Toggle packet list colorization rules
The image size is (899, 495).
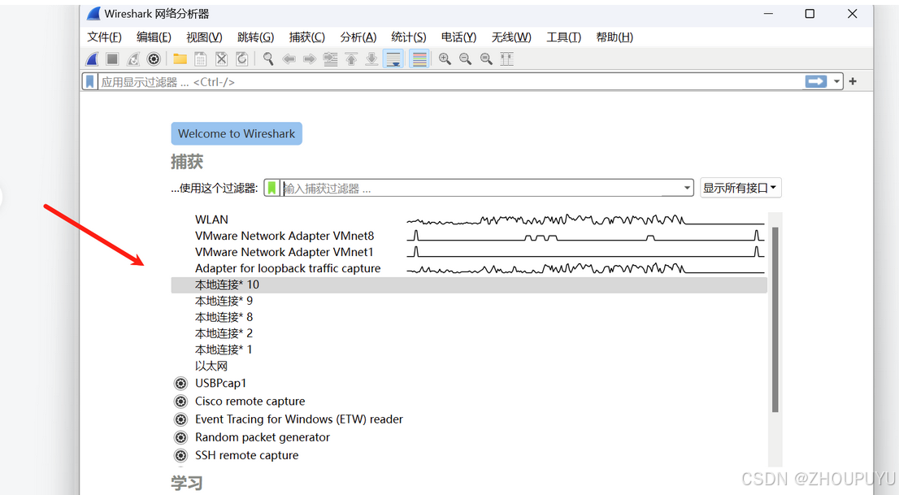419,59
